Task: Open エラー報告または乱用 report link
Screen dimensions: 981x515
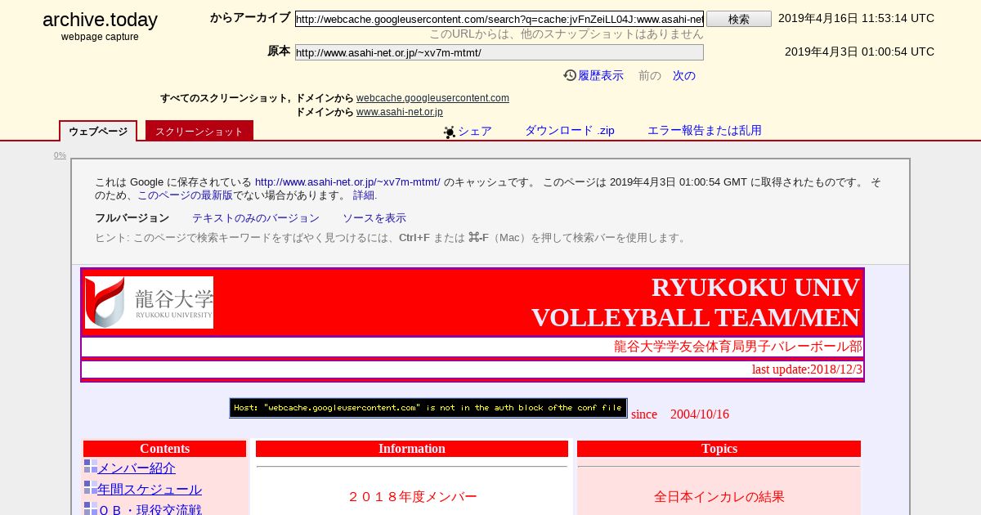Action: coord(705,130)
